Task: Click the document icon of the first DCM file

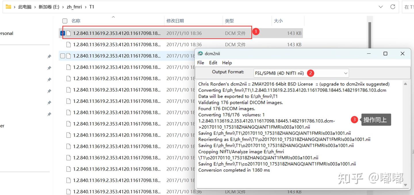Action: pos(68,33)
